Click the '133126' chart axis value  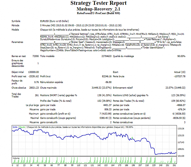(181, 128)
